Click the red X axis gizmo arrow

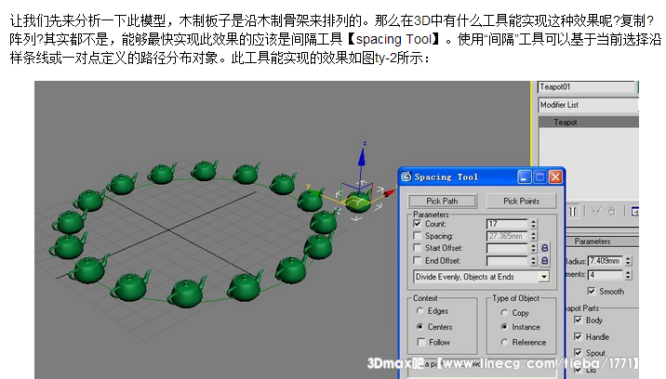(389, 193)
